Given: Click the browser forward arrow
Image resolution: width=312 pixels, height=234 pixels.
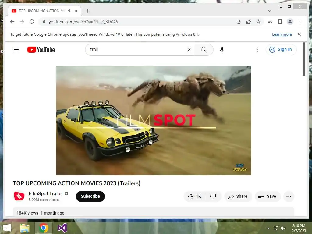Looking at the screenshot, I should click(22, 22).
